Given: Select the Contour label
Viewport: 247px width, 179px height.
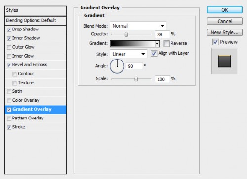Looking at the screenshot, I should pos(26,74).
